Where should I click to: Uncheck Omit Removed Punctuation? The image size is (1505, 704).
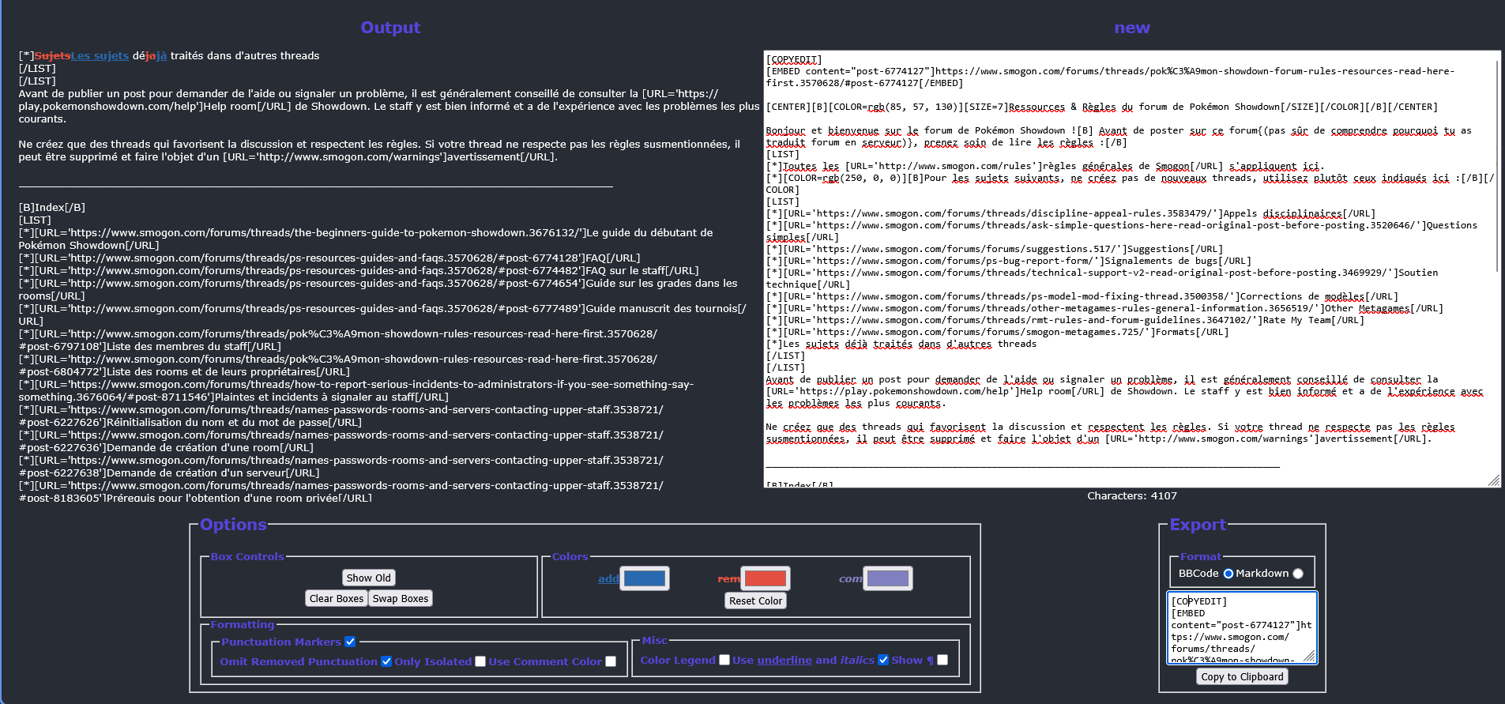tap(386, 661)
